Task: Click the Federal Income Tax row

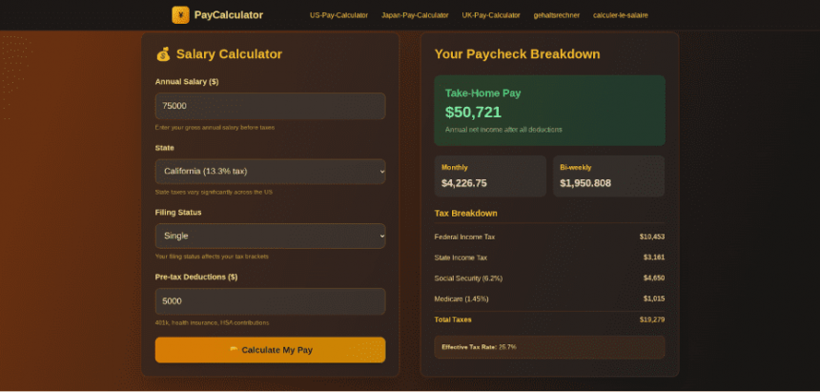Action: tap(549, 237)
